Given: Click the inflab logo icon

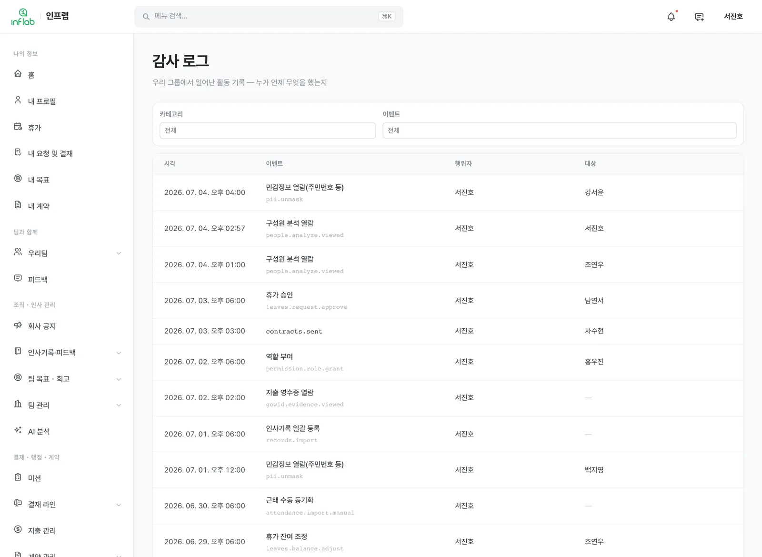Looking at the screenshot, I should click(23, 17).
